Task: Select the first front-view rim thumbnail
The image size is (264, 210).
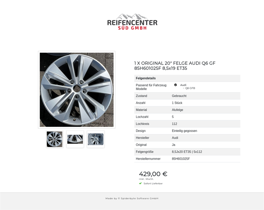Action: click(54, 139)
